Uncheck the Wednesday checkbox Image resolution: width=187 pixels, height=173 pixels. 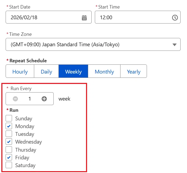click(x=9, y=142)
